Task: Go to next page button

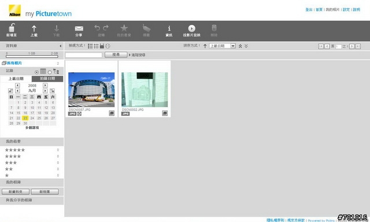Action: click(x=351, y=46)
